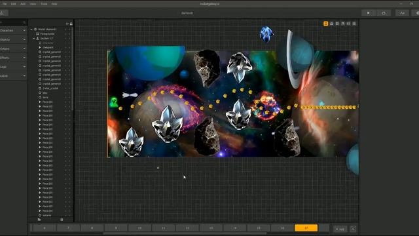Expand the Labels asset category arrow

[x=24, y=76]
